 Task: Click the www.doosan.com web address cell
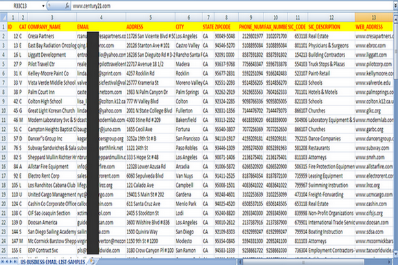pyautogui.click(x=374, y=223)
